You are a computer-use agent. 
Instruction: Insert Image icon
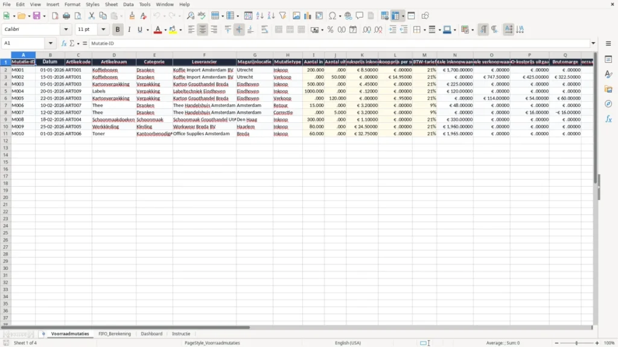(x=296, y=16)
